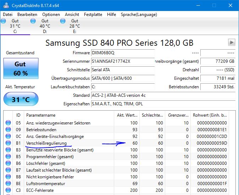The width and height of the screenshot is (239, 195).
Task: Select the Verschleißregulierung row
Action: tap(116, 143)
